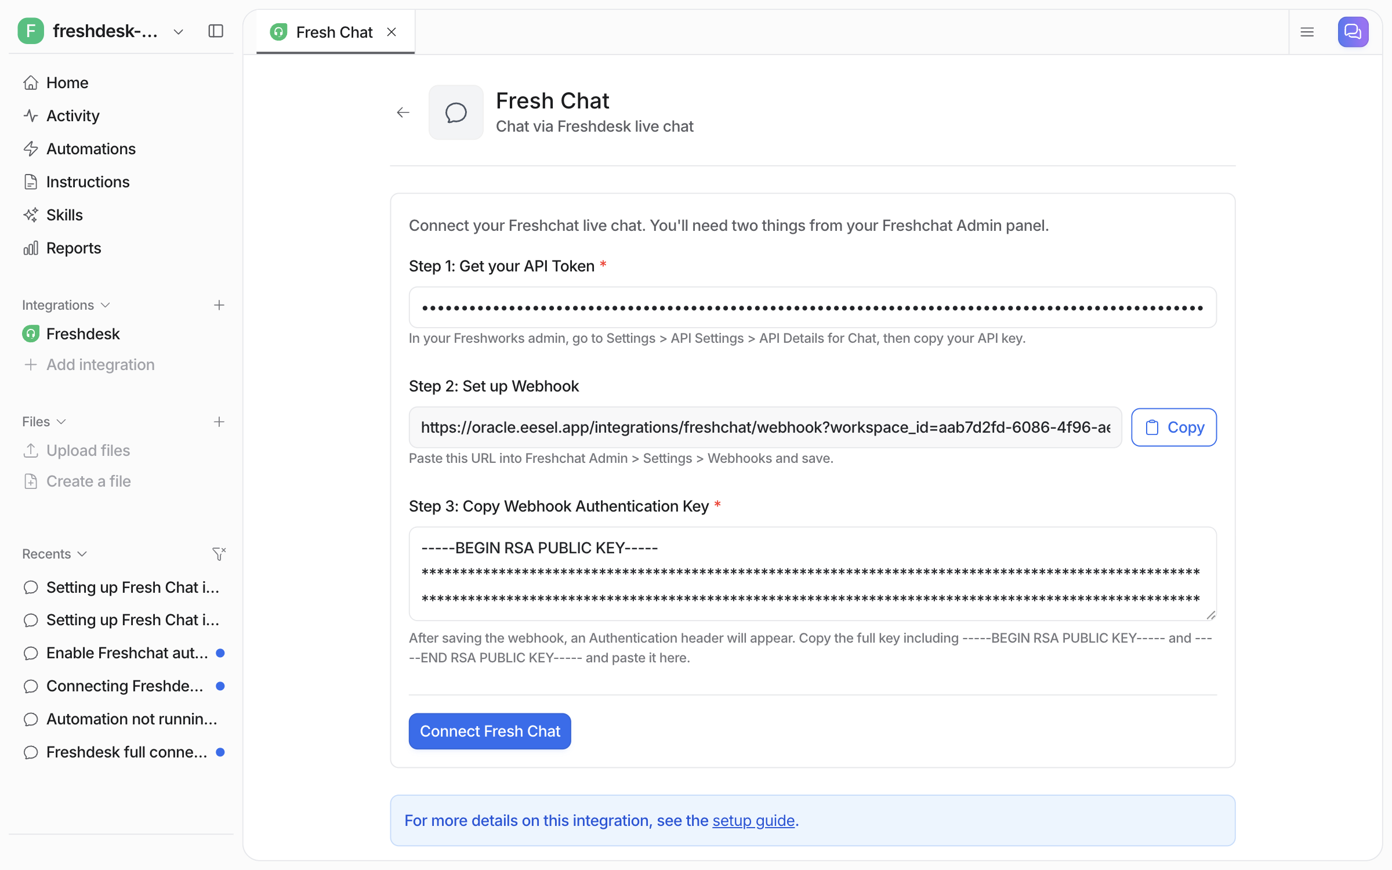Click plus icon next to Files
Image resolution: width=1392 pixels, height=870 pixels.
219,422
